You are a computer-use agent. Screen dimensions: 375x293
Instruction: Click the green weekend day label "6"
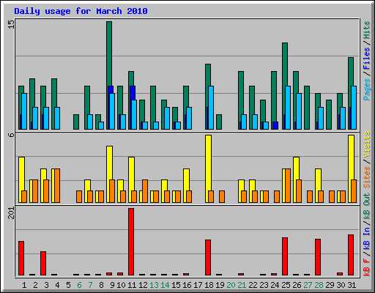pyautogui.click(x=79, y=285)
